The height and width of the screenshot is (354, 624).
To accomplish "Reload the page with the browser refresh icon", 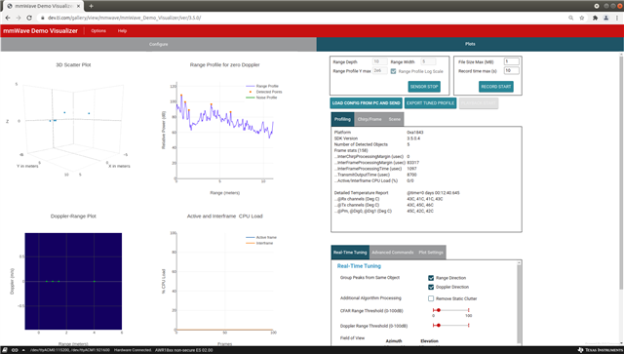I will [x=29, y=18].
